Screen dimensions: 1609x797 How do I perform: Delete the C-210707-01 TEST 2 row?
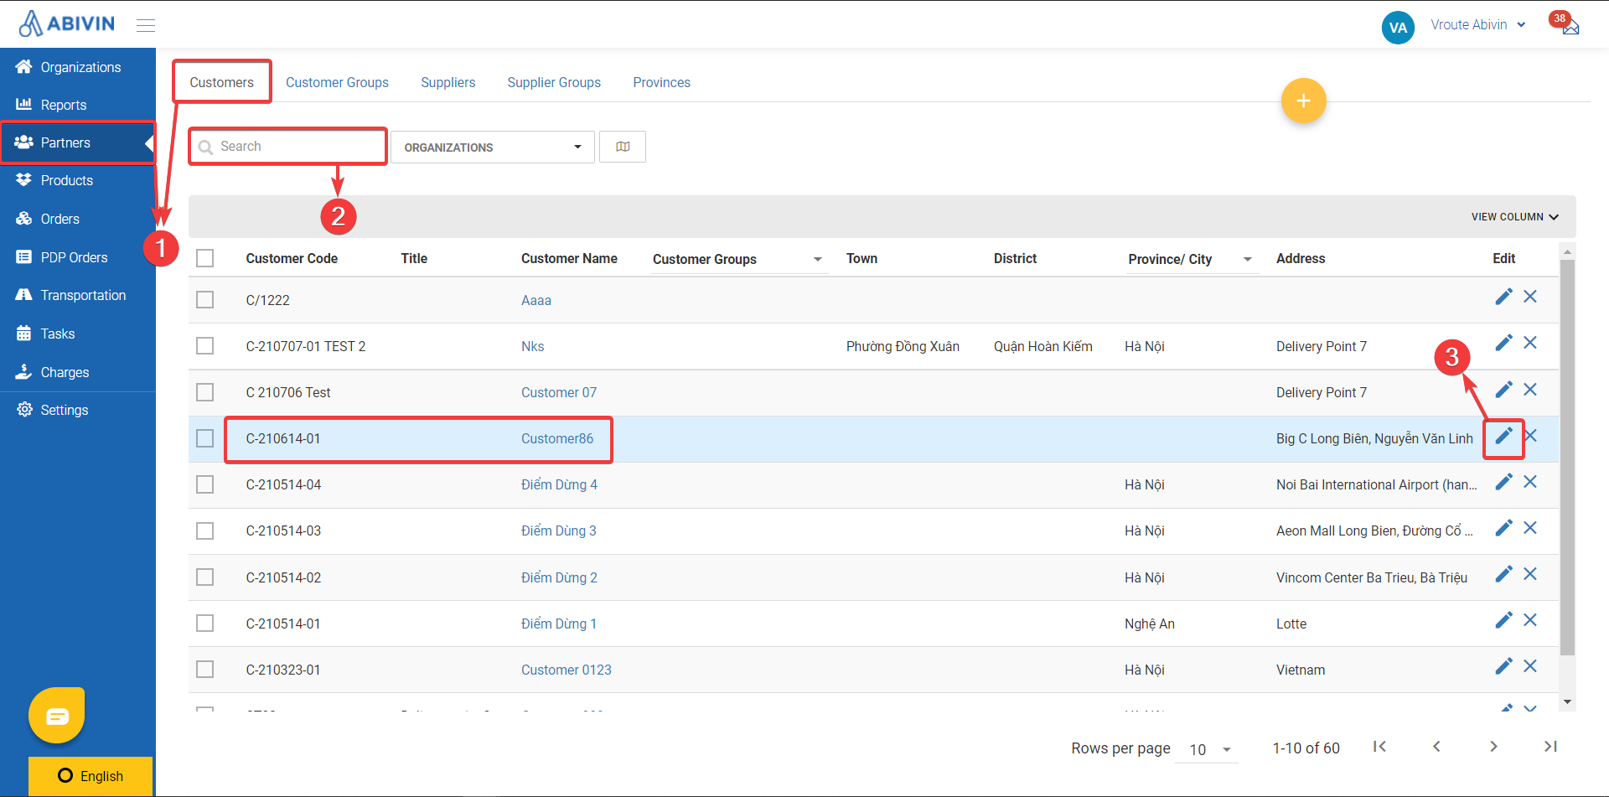pyautogui.click(x=1530, y=343)
